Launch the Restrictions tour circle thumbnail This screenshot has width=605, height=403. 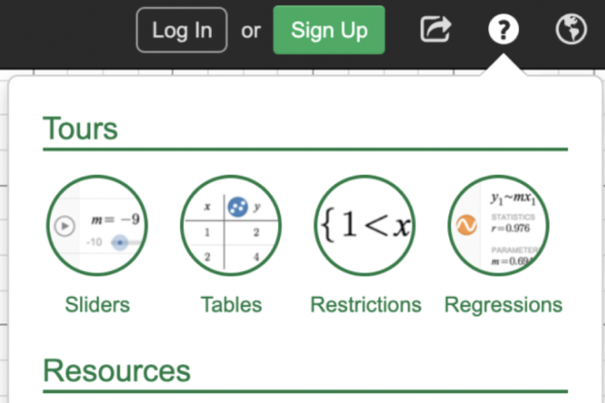[365, 225]
